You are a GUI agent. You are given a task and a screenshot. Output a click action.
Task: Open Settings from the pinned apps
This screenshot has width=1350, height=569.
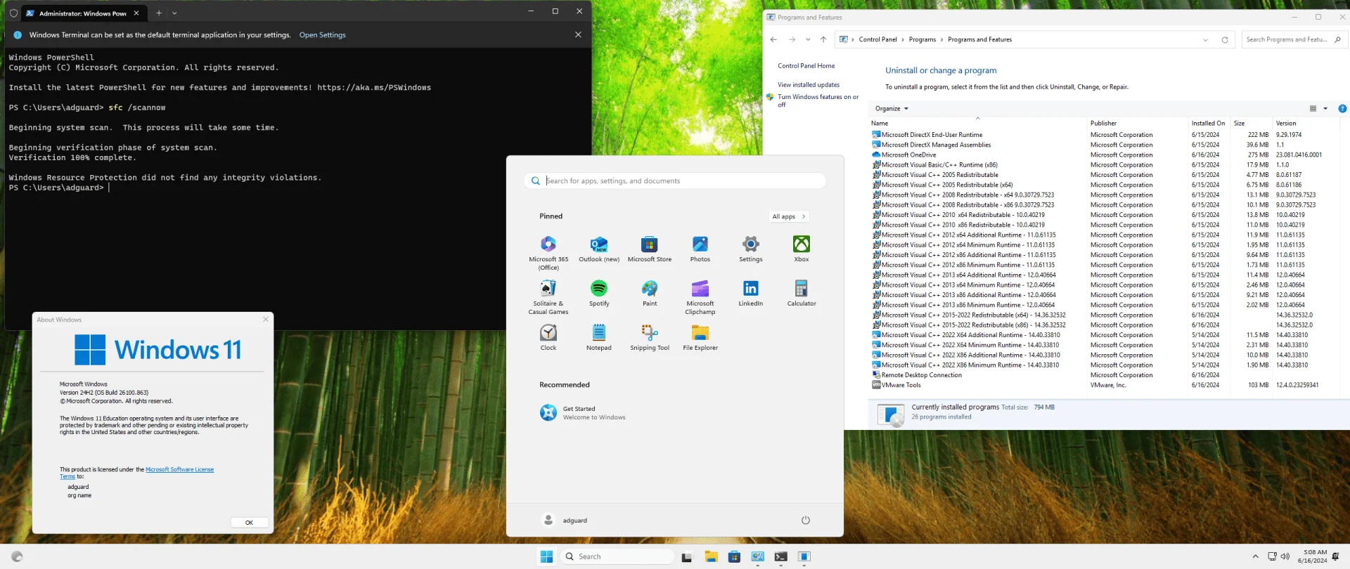coord(751,249)
